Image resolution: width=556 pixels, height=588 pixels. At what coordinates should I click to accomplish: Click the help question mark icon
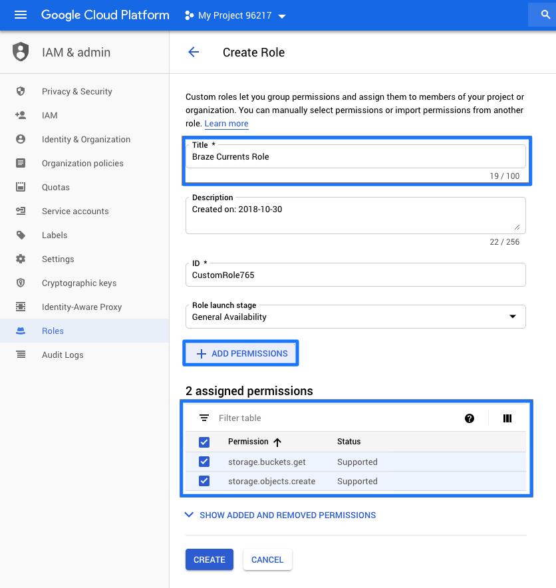click(470, 418)
